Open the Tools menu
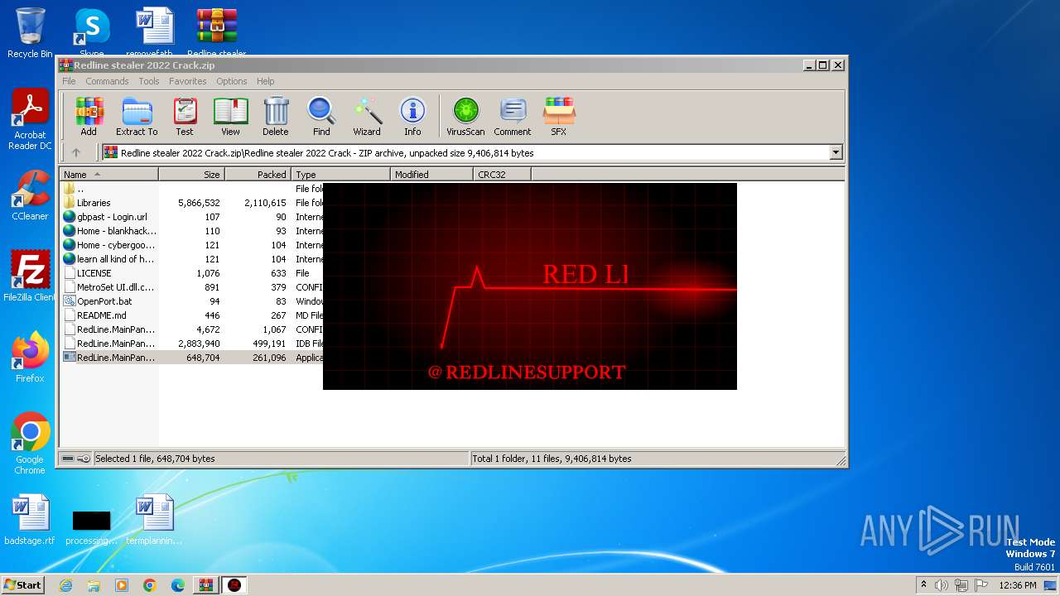 [x=149, y=81]
